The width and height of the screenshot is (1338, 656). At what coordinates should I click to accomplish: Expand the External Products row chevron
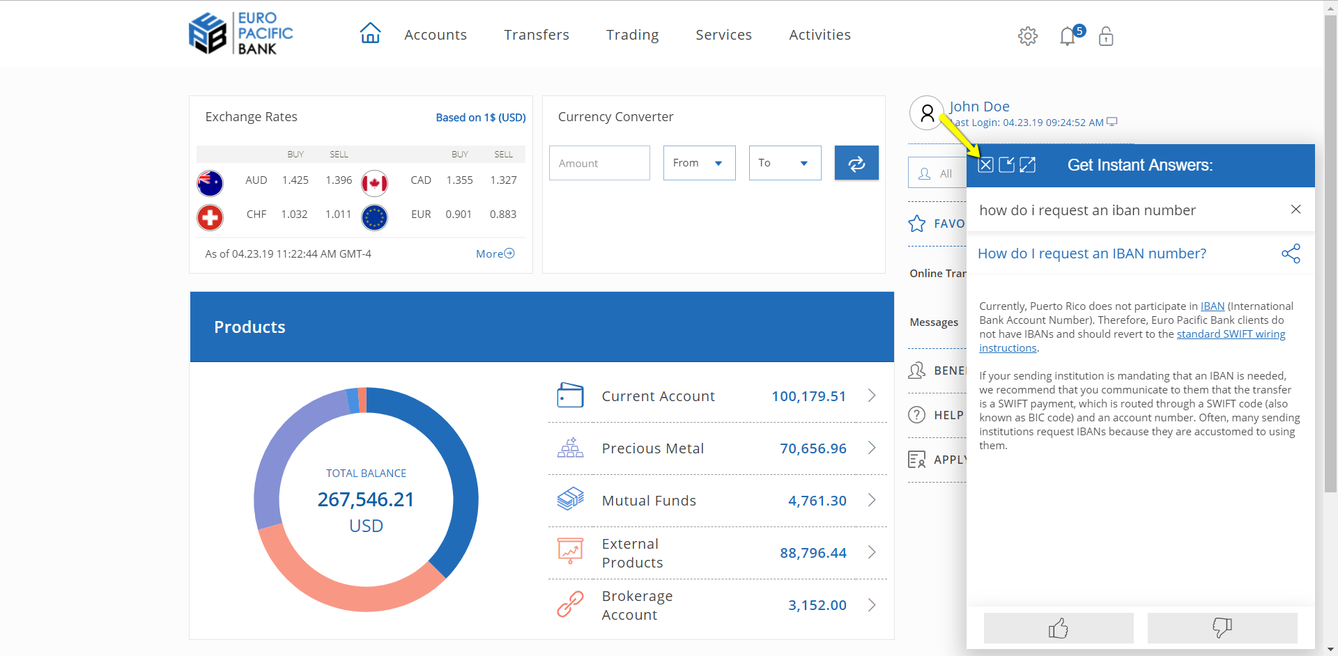(872, 552)
